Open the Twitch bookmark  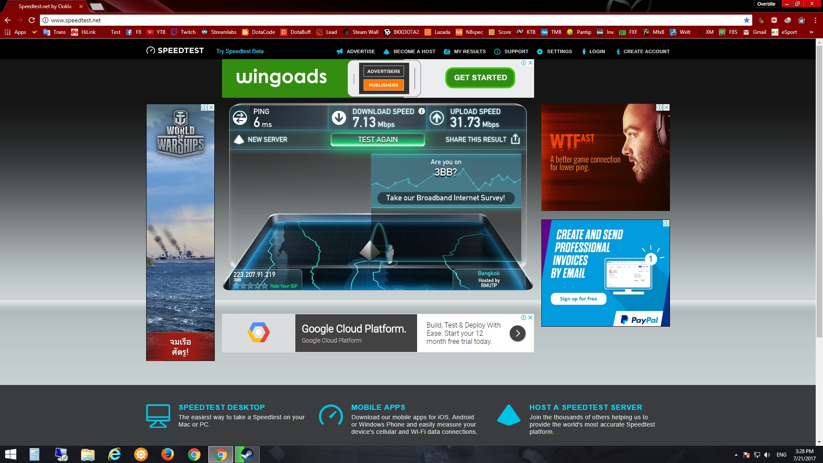tap(183, 32)
